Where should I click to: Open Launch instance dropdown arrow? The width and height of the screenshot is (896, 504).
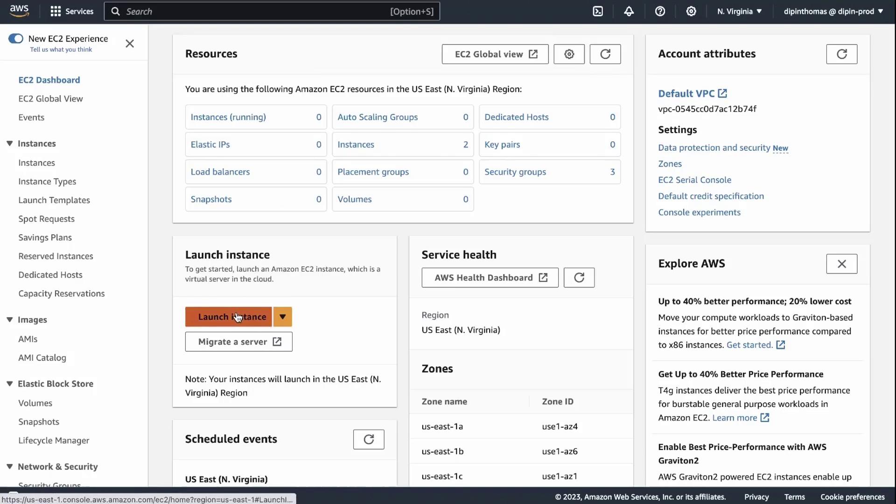[282, 317]
